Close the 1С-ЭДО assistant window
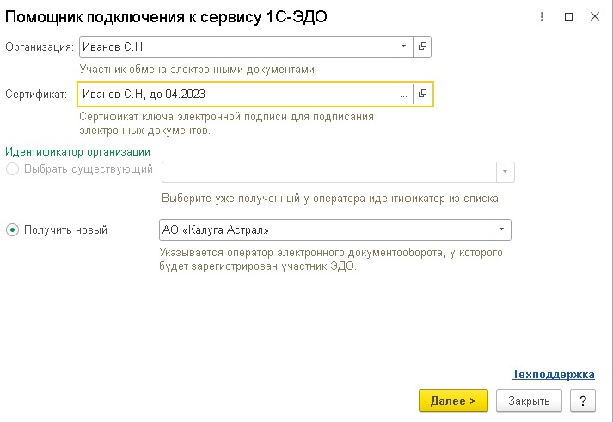Screen dimensions: 613x422 (x=595, y=17)
